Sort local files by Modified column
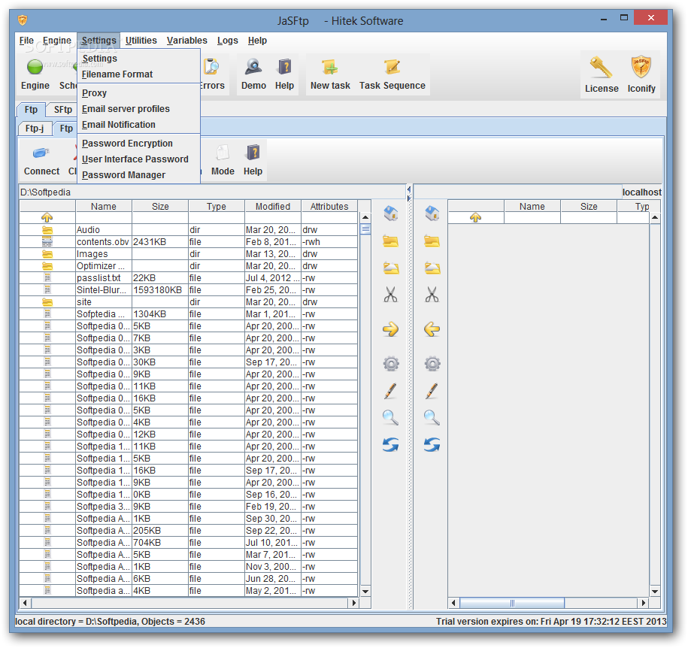Screen dimensions: 688x648 (273, 206)
